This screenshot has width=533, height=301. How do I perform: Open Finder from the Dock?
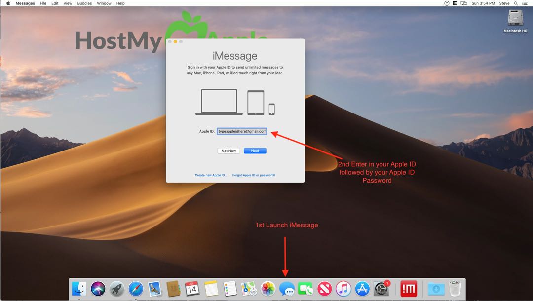(79, 289)
